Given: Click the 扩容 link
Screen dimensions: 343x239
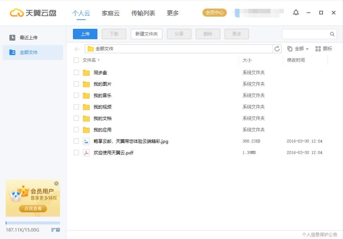Looking at the screenshot, I should (56, 230).
